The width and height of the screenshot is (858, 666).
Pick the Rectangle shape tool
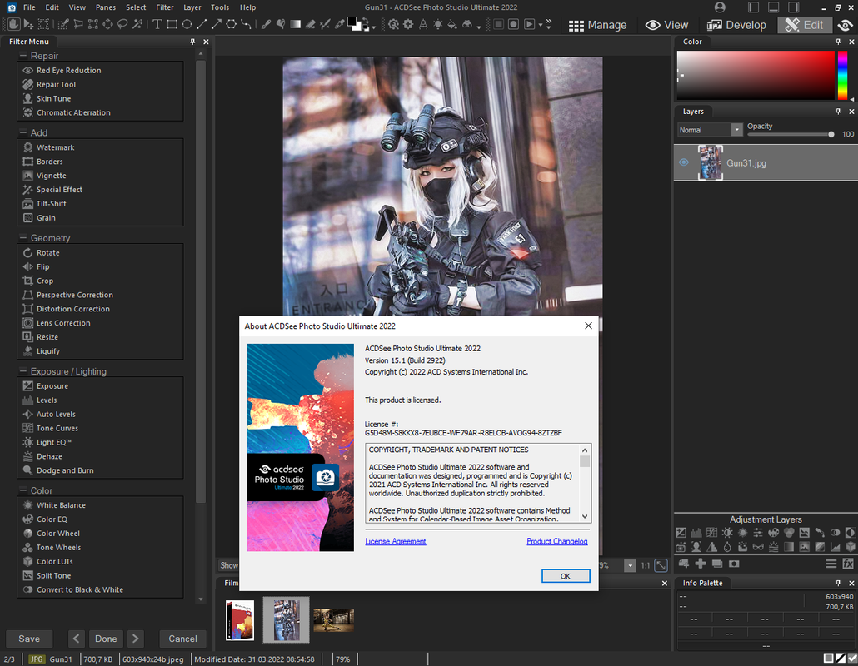point(172,24)
